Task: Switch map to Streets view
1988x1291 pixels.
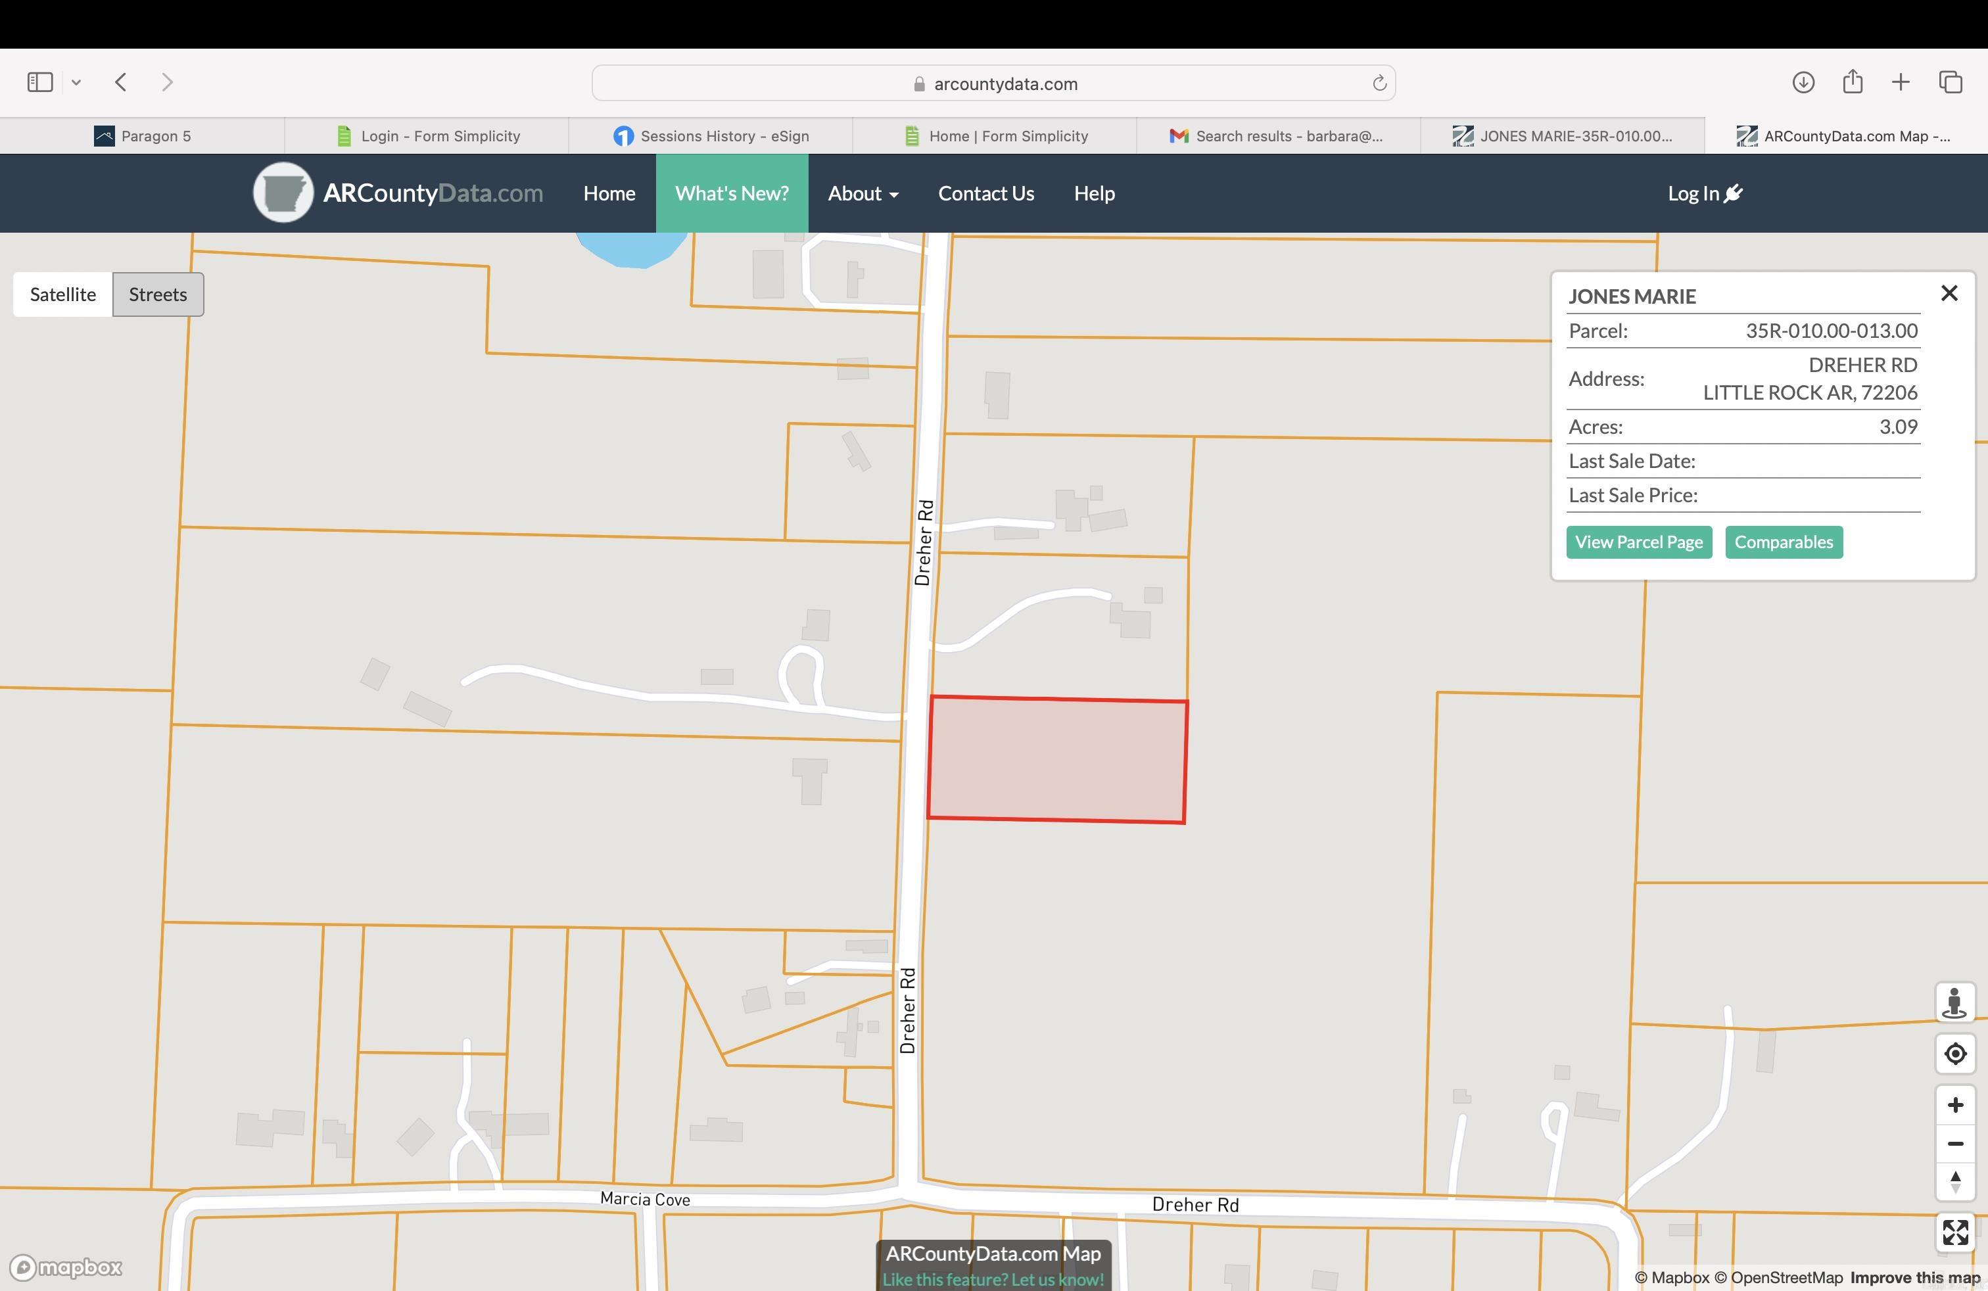Action: tap(158, 294)
